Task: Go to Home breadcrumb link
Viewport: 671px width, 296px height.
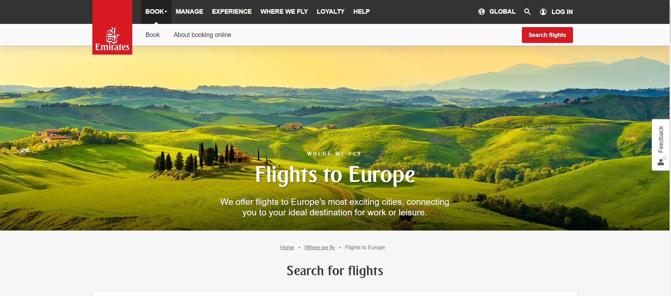Action: [x=287, y=247]
